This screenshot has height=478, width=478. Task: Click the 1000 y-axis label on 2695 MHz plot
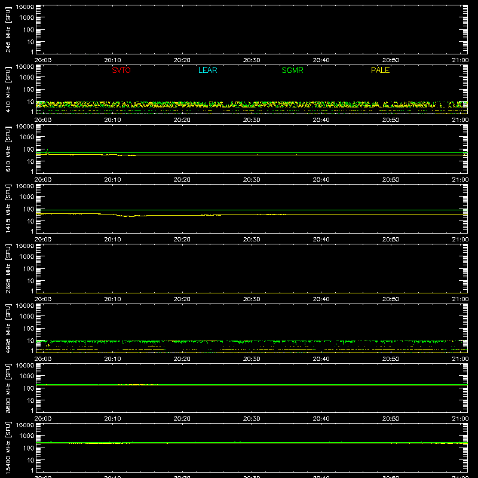27,257
